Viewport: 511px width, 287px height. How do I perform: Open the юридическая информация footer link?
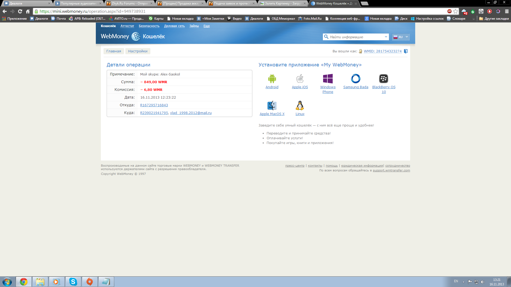(x=362, y=166)
